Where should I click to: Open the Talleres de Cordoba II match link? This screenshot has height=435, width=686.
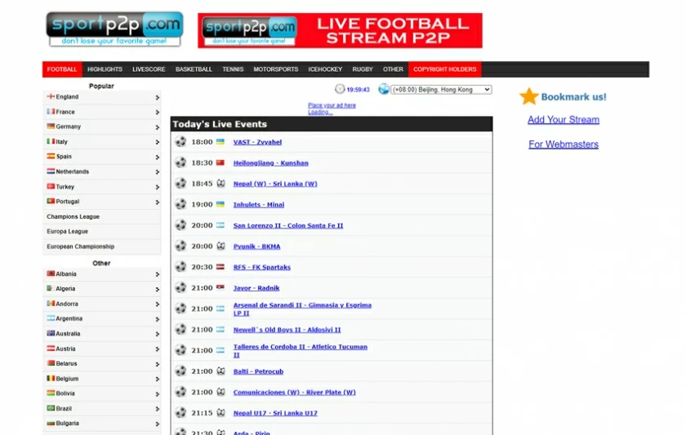(x=301, y=351)
